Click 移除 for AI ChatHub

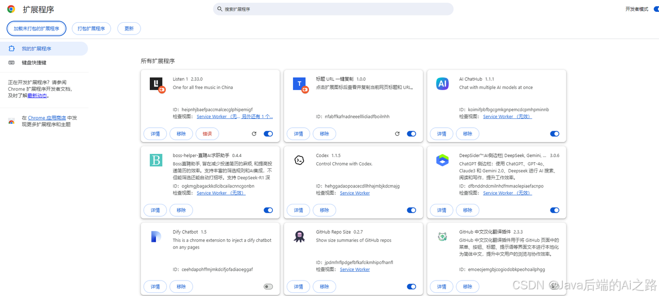pos(467,134)
